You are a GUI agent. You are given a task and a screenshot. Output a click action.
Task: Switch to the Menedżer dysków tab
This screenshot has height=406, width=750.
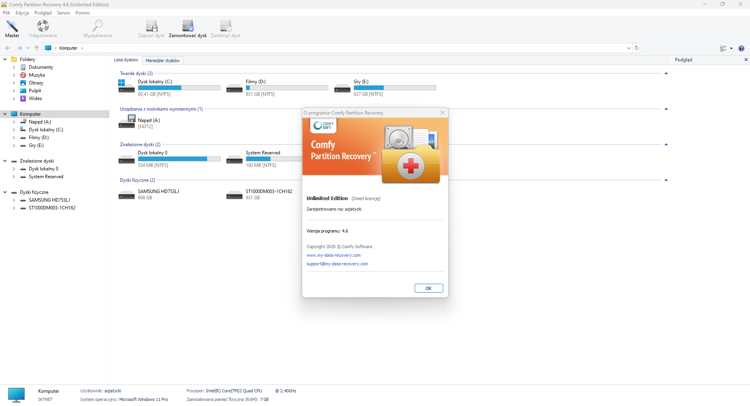pos(163,61)
